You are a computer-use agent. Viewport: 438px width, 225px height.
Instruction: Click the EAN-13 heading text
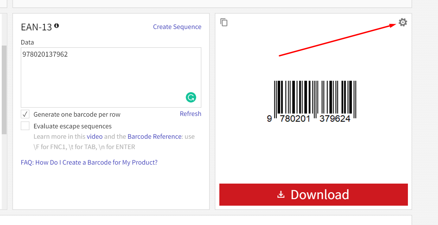(x=36, y=27)
